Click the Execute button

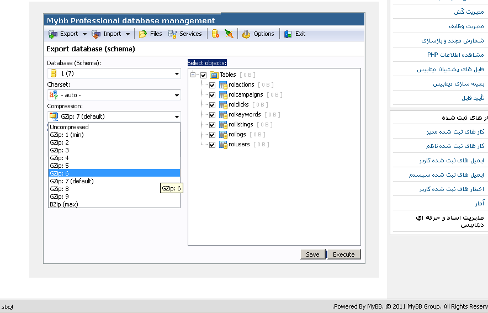click(344, 254)
